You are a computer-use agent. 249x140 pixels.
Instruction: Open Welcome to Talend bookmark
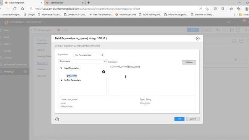tap(202, 15)
